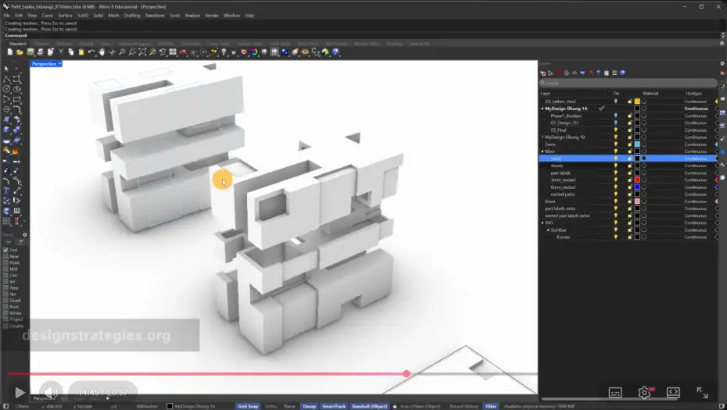
Task: Toggle visibility bulb of 3mm layer
Action: (x=616, y=144)
